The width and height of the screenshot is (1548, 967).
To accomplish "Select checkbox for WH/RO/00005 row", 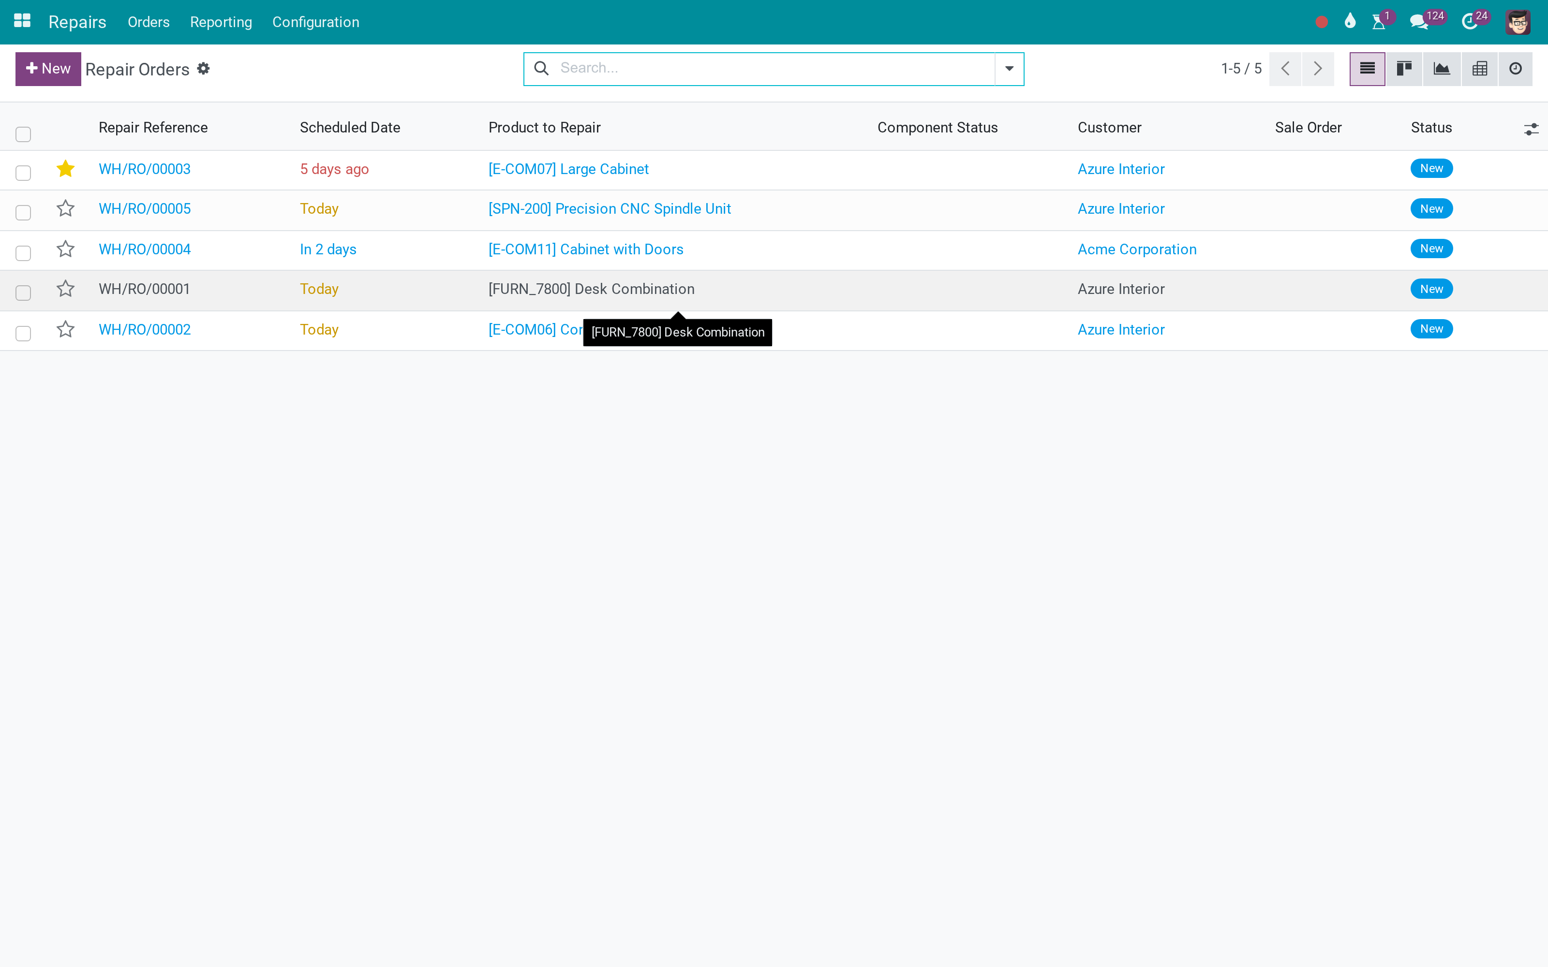I will [23, 212].
